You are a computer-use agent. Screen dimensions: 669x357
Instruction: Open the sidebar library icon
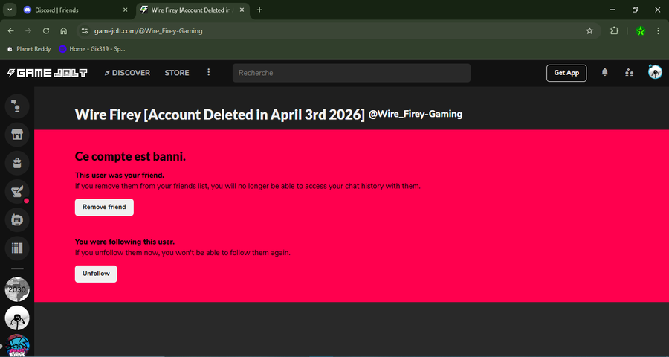(17, 248)
